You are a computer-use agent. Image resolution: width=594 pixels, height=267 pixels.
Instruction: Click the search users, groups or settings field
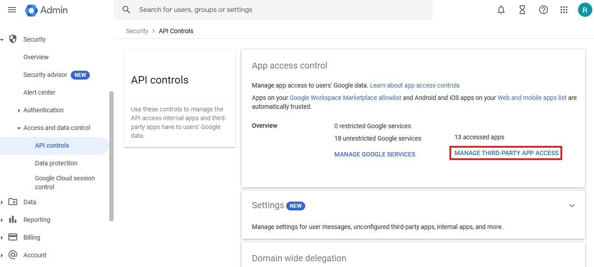coord(273,10)
